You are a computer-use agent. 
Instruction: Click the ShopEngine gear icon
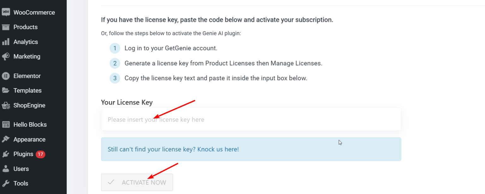click(x=6, y=105)
